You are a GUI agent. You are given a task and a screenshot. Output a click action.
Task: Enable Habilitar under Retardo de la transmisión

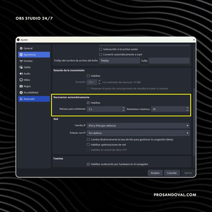pyautogui.click(x=88, y=76)
